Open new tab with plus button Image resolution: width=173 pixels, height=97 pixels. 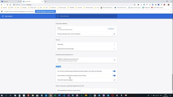(x=46, y=2)
